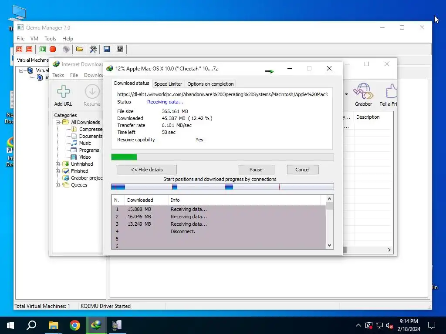Click the Downloaded column header in connections list
The width and height of the screenshot is (446, 334).
(x=146, y=200)
